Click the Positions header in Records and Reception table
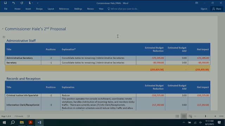Image resolution: width=225 pixels, height=126 pixels. pos(51,87)
